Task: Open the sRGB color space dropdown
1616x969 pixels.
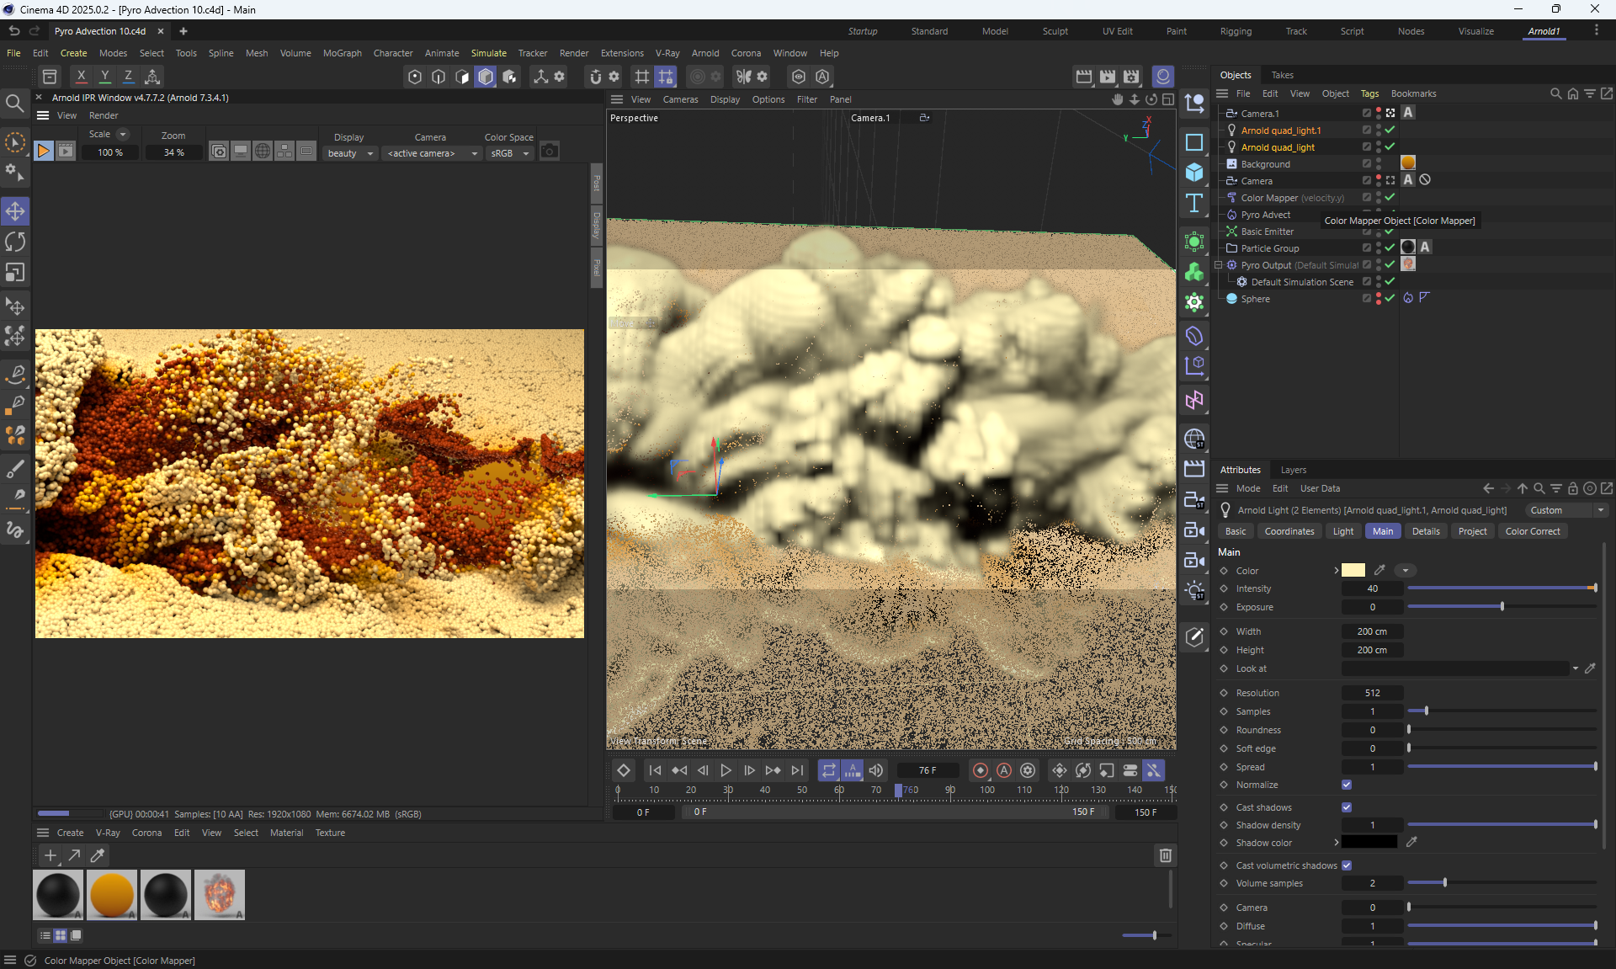Action: [x=510, y=153]
